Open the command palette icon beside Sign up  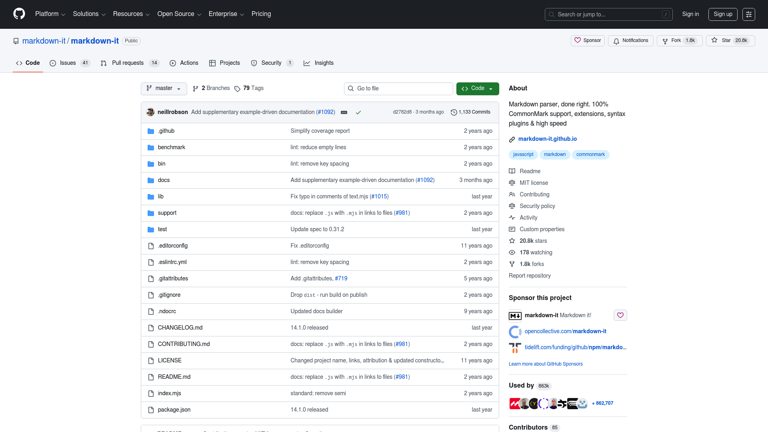(748, 14)
